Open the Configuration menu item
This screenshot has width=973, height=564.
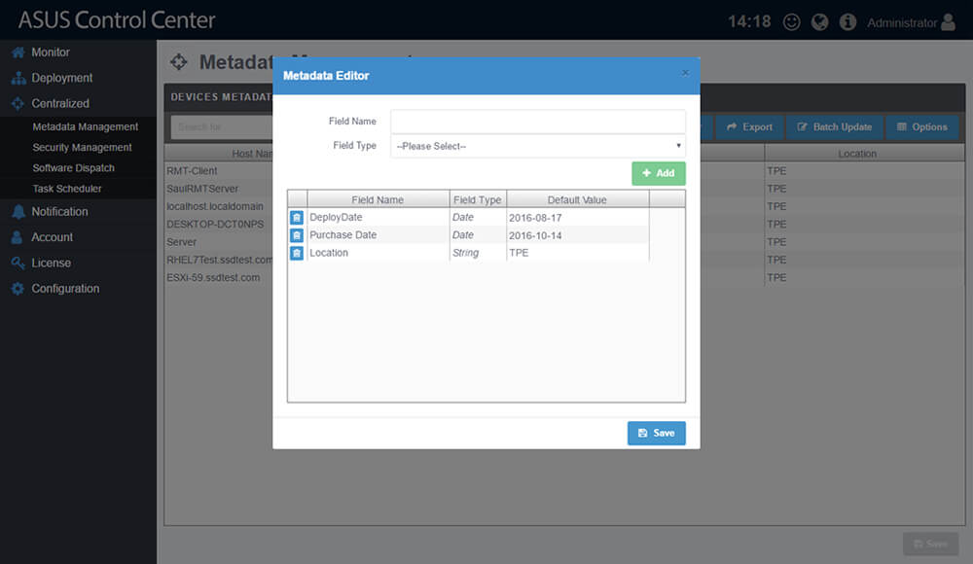66,288
